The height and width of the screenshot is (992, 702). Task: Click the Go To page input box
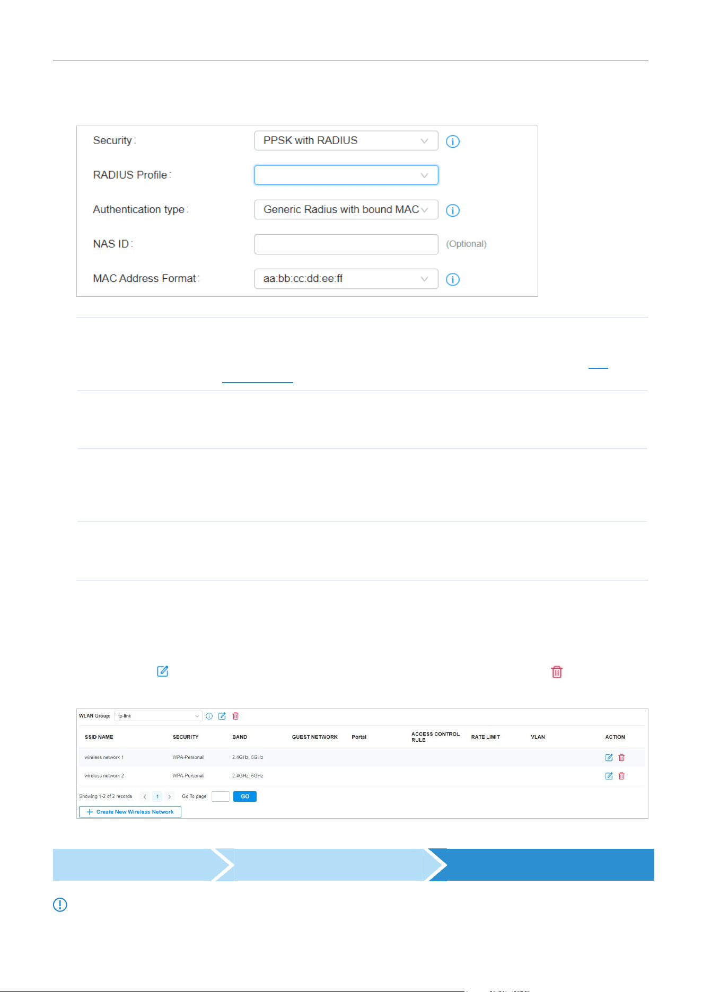221,796
